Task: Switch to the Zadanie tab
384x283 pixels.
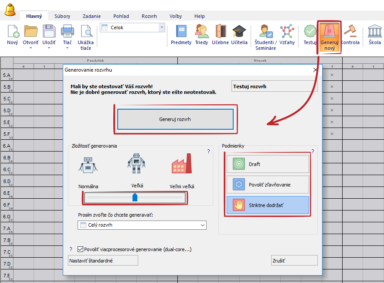Action: tap(92, 16)
